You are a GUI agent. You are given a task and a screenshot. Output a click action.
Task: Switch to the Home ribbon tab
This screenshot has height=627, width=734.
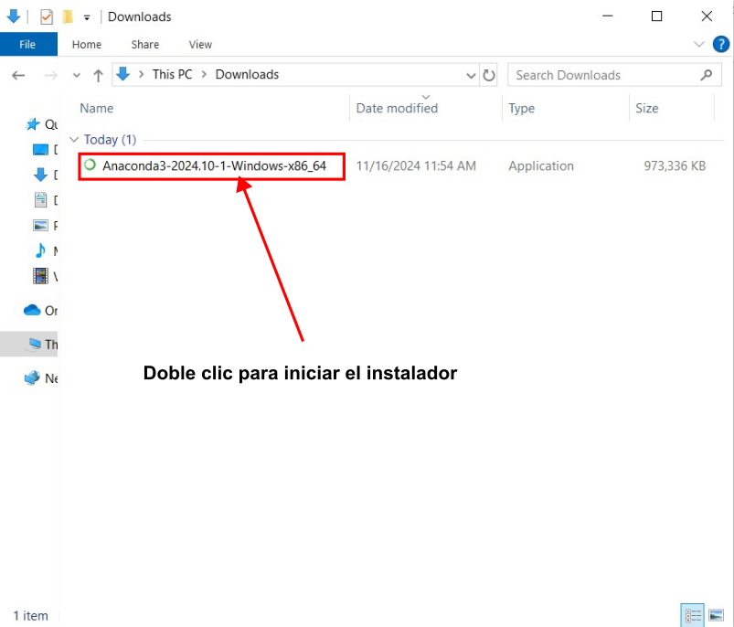[x=87, y=45]
